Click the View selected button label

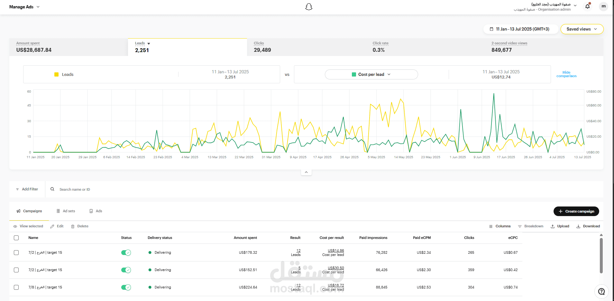tap(31, 226)
